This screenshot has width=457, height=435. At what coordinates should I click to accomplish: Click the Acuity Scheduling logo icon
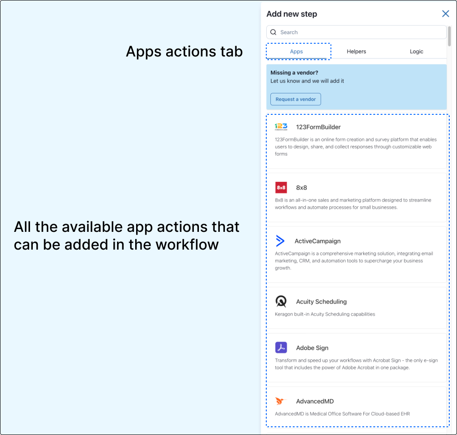pyautogui.click(x=281, y=302)
